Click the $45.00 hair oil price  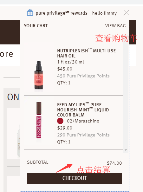[65, 69]
